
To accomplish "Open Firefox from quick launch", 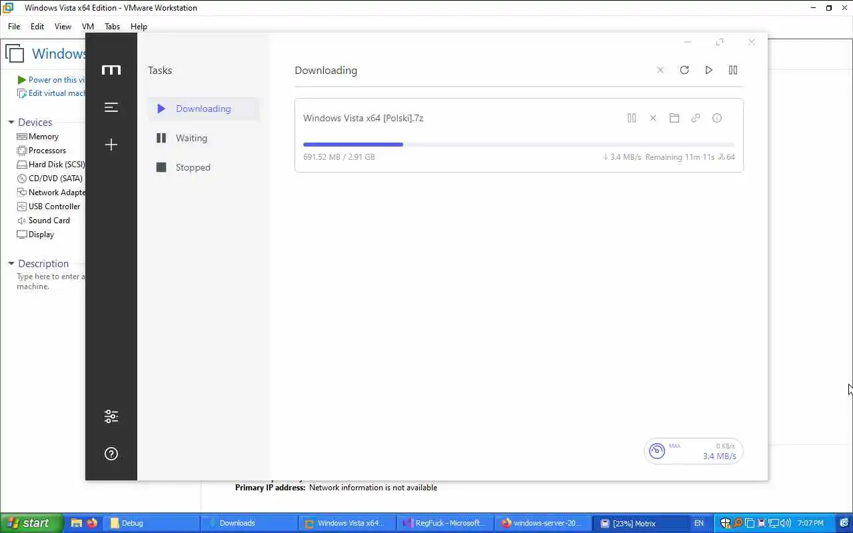I will [91, 523].
